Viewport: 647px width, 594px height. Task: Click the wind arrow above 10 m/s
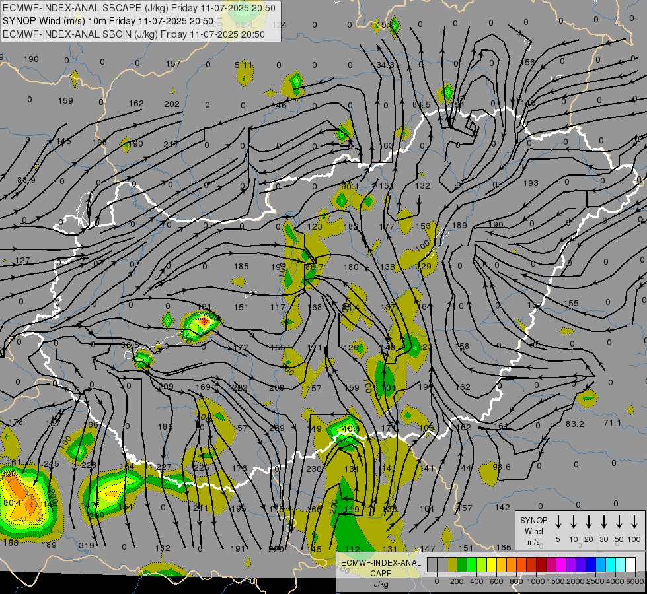click(x=574, y=521)
